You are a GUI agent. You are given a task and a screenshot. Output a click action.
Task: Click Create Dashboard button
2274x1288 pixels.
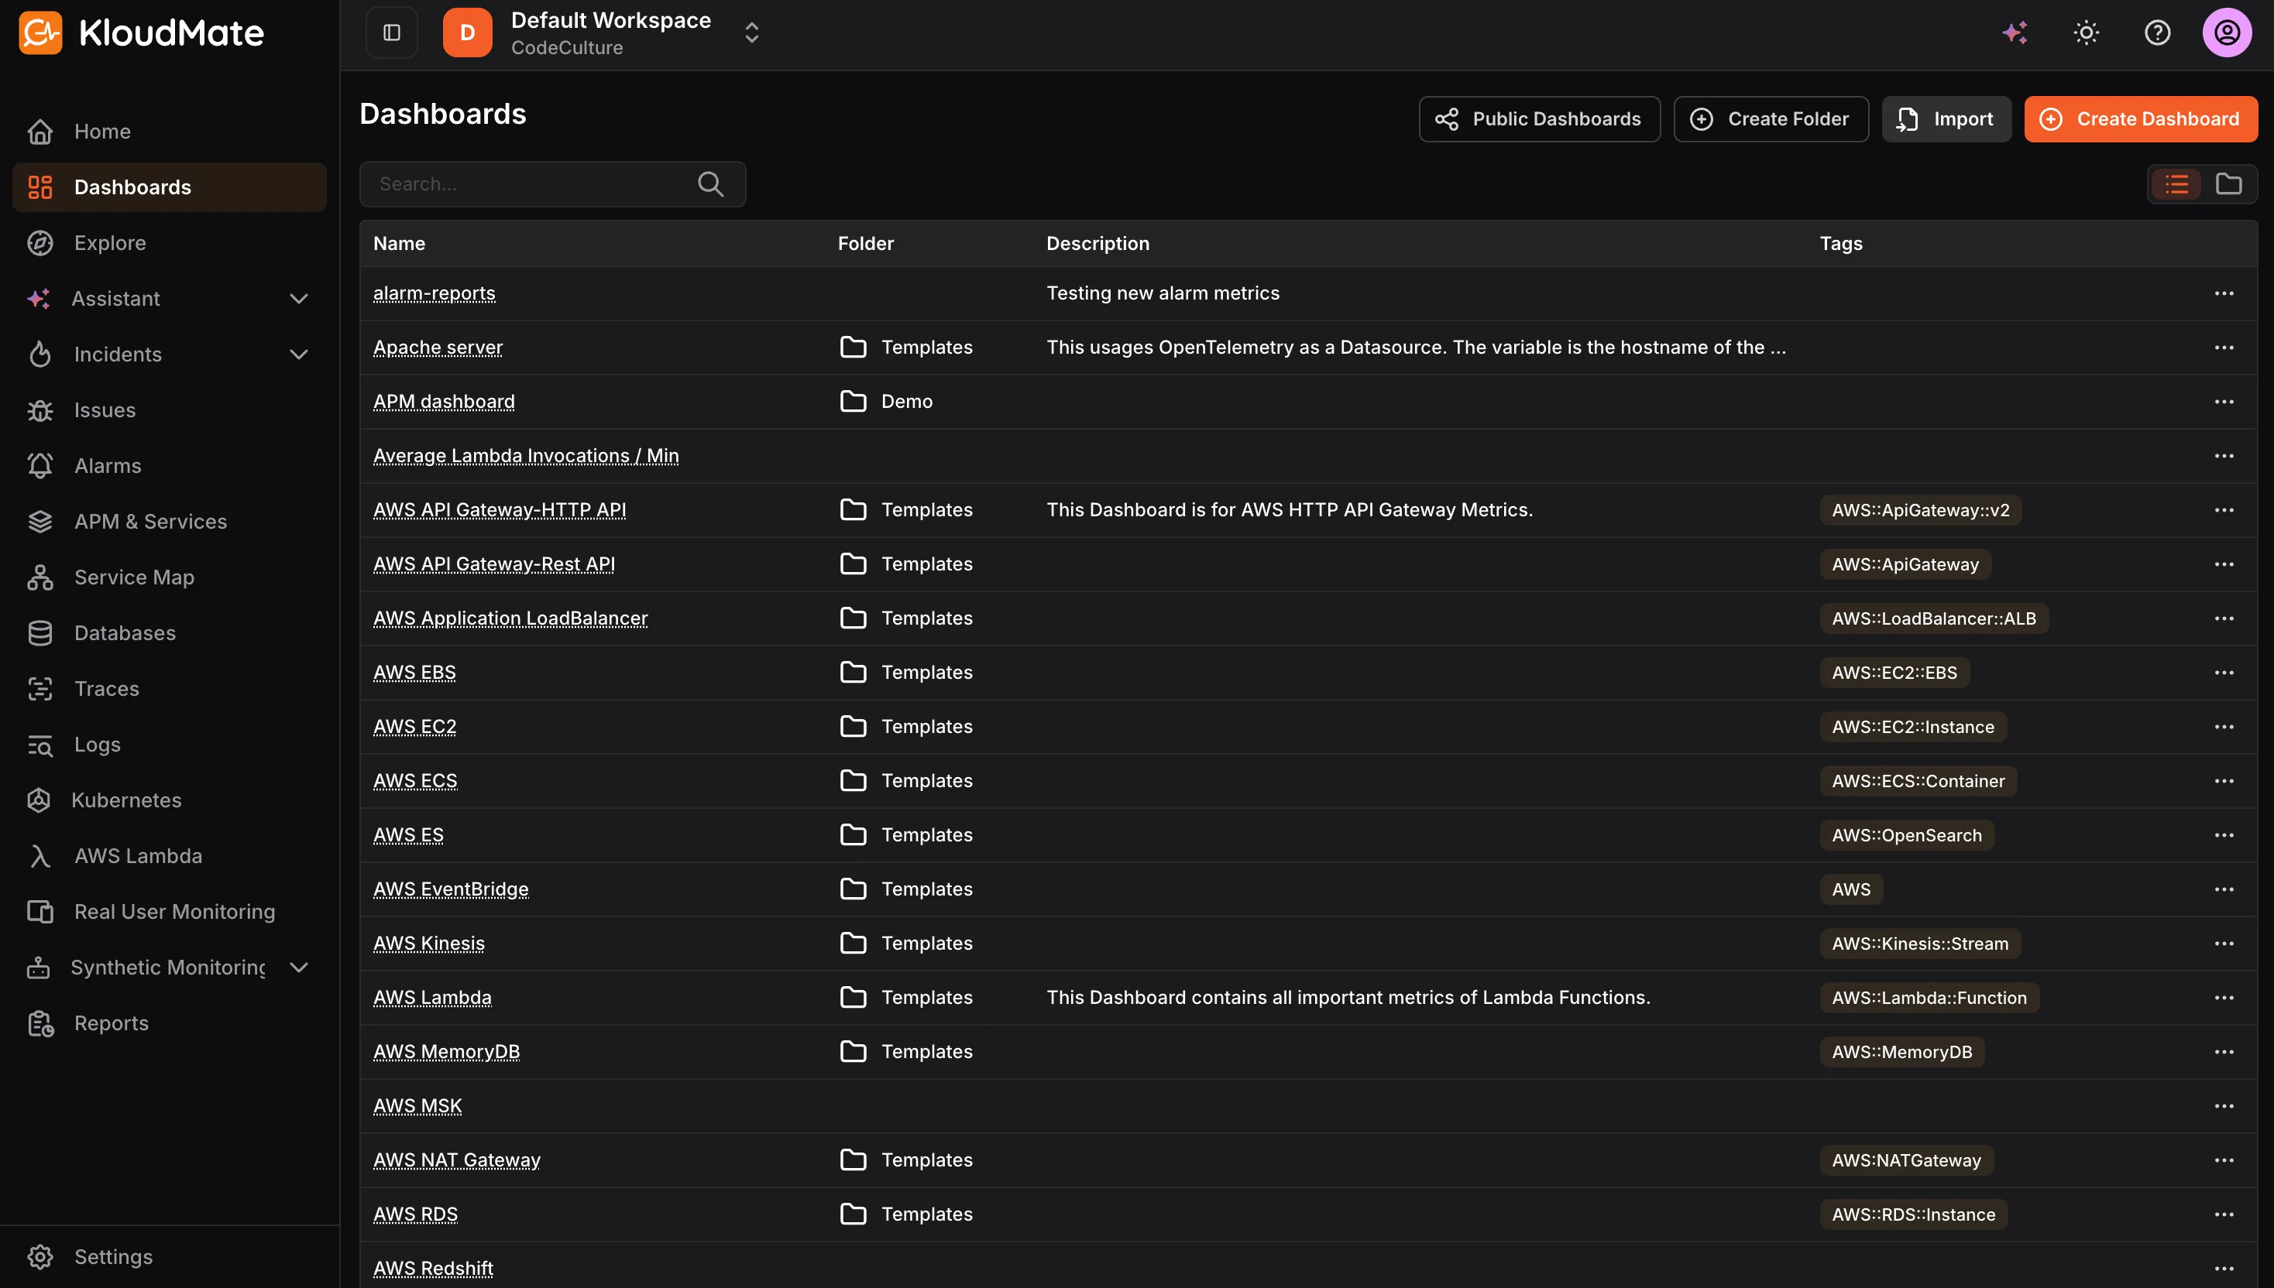coord(2140,119)
